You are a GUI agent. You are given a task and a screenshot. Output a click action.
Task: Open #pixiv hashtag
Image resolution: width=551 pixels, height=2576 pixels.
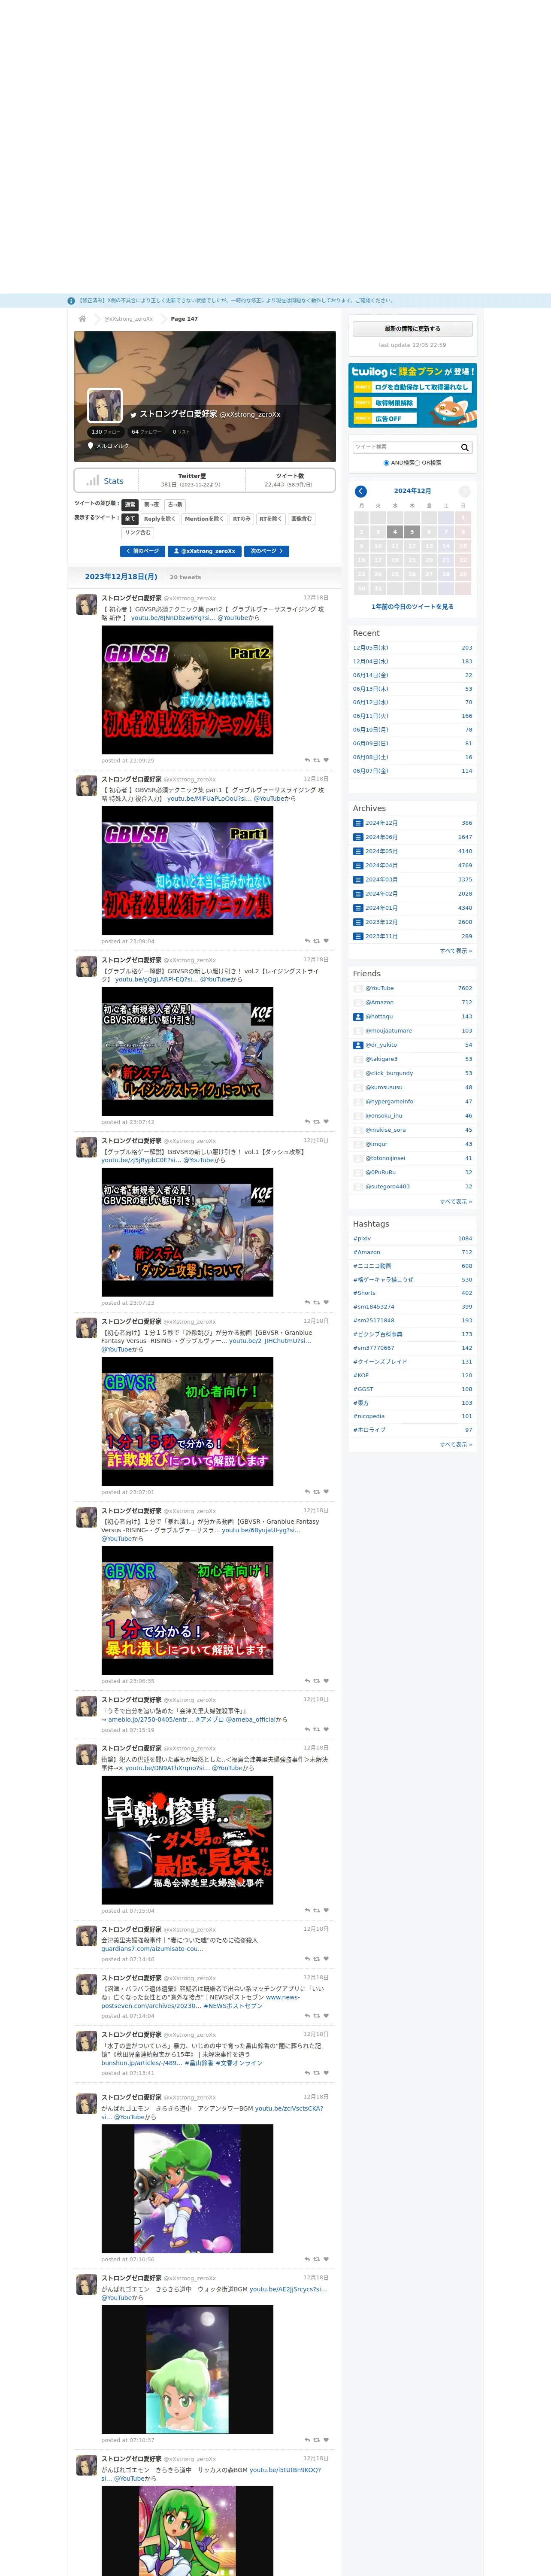tap(362, 1238)
